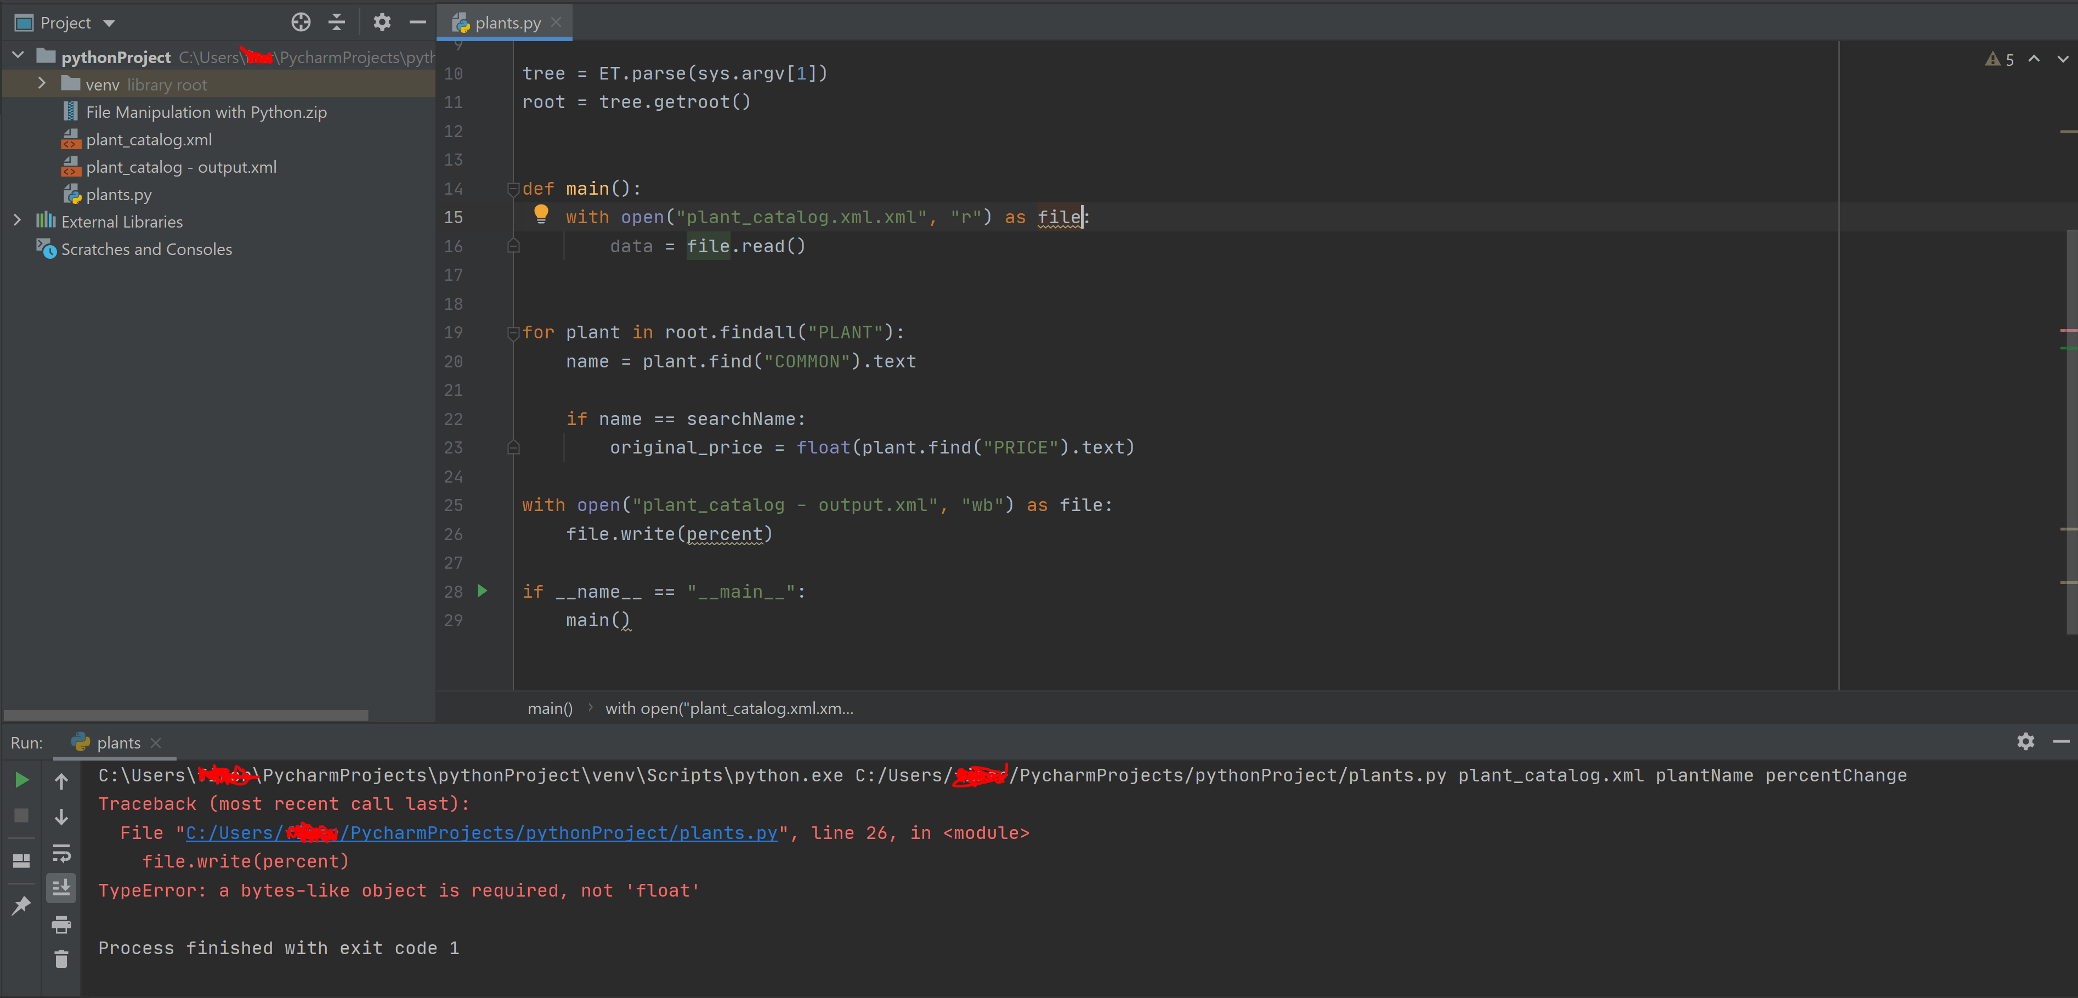
Task: Toggle scroll to end in Run console
Action: (61, 888)
